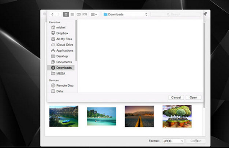Click the cloud icon for iCloud Drive
The image size is (229, 148).
point(53,45)
